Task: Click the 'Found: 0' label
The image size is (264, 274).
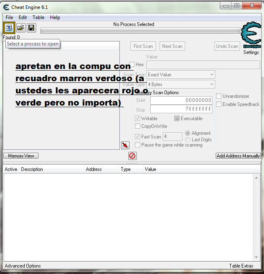Action: (11, 37)
